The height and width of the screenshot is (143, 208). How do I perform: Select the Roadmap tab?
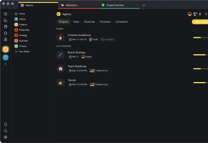pyautogui.click(x=89, y=22)
